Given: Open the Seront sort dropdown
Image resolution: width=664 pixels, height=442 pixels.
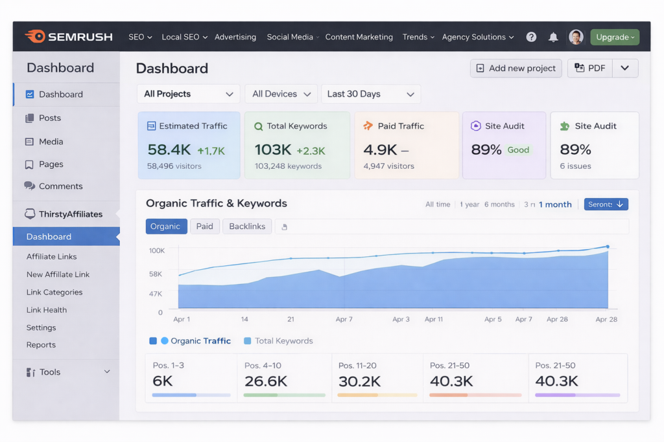Looking at the screenshot, I should click(x=606, y=204).
